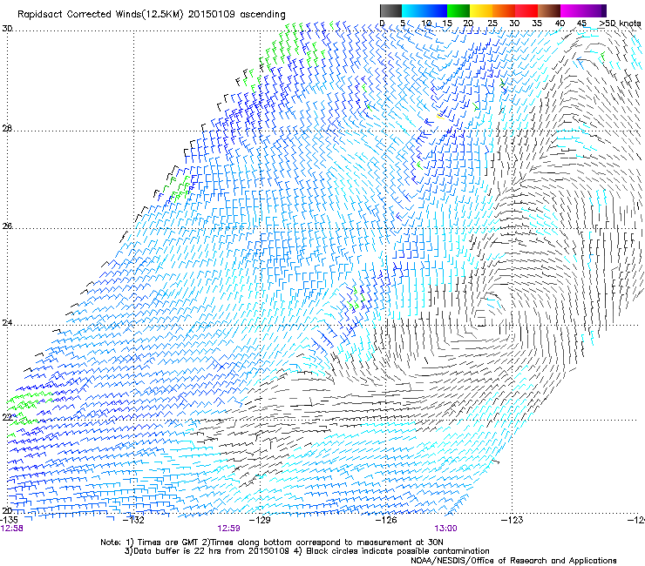Click the '>50 knots' legend label
The width and height of the screenshot is (645, 566).
click(620, 24)
